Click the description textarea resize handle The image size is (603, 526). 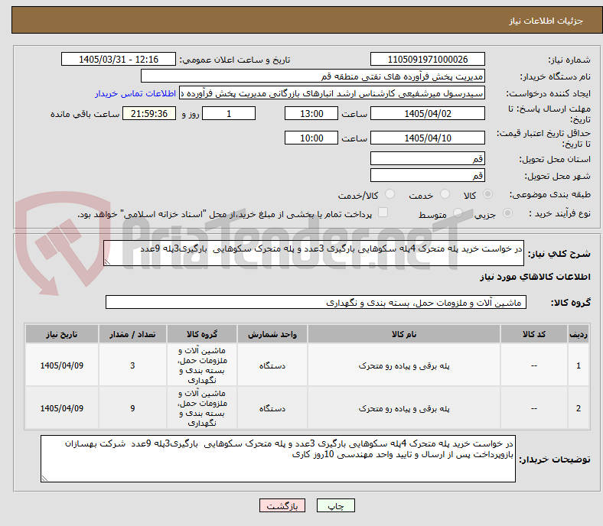107,262
